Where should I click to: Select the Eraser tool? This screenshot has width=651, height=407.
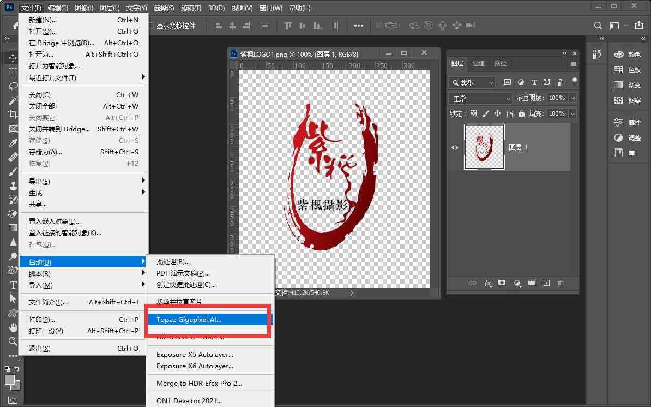[13, 213]
